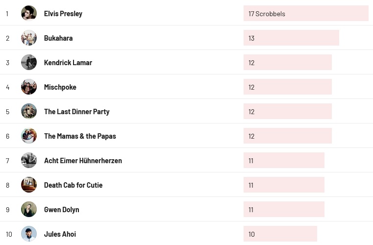This screenshot has height=245, width=373.
Task: Select Mischpoke's avatar thumbnail
Action: pyautogui.click(x=29, y=87)
